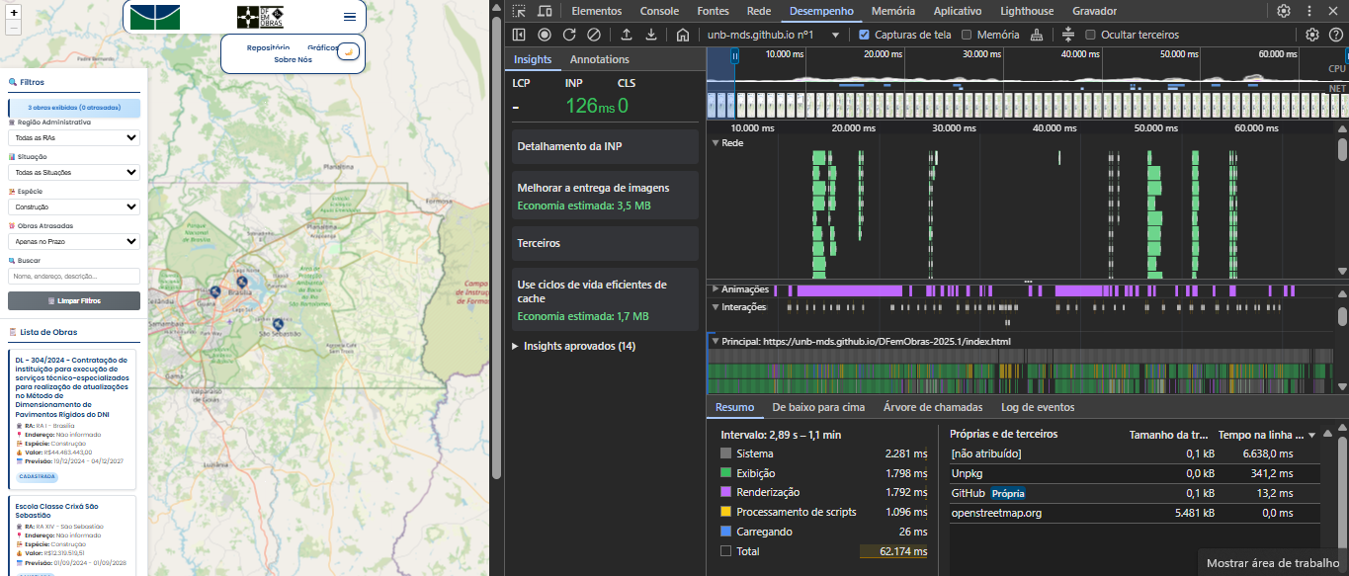Image resolution: width=1349 pixels, height=576 pixels.
Task: Open the hamburger menu on site header
Action: 350,17
